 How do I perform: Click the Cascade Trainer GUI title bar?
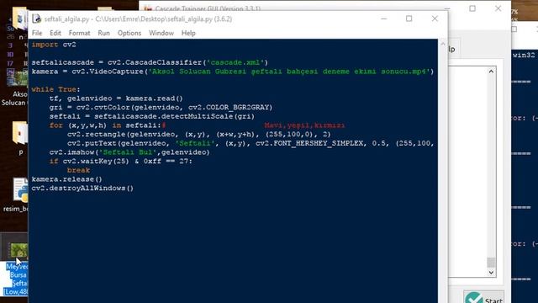(292, 7)
